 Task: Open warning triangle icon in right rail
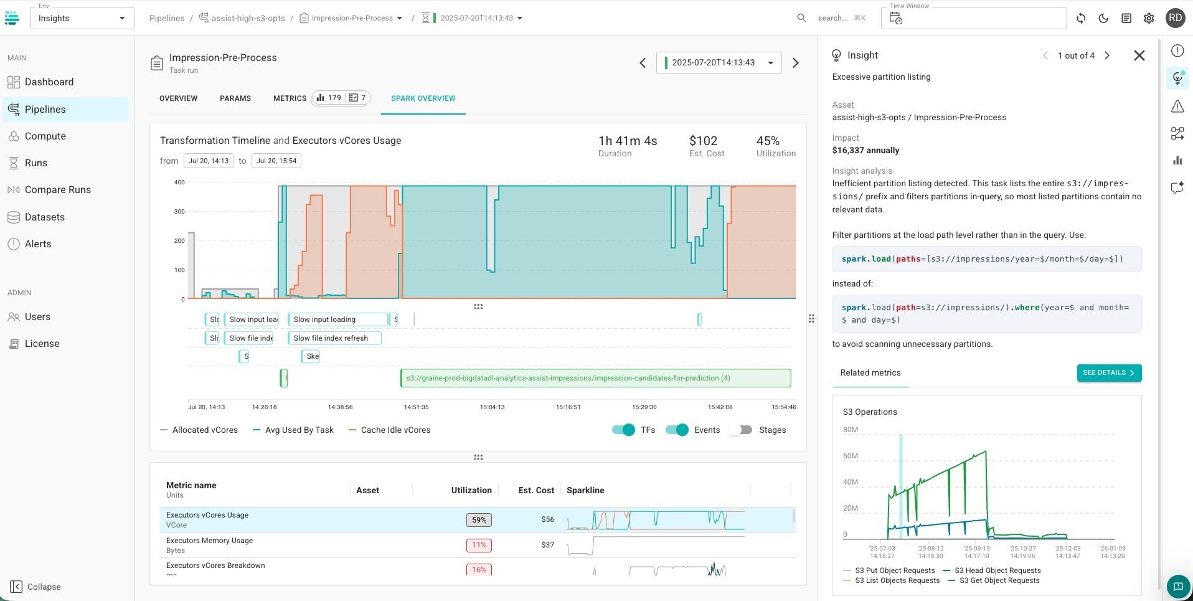pos(1177,106)
